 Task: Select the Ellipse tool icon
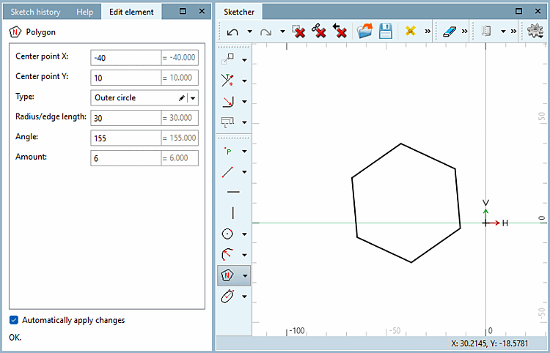(227, 297)
